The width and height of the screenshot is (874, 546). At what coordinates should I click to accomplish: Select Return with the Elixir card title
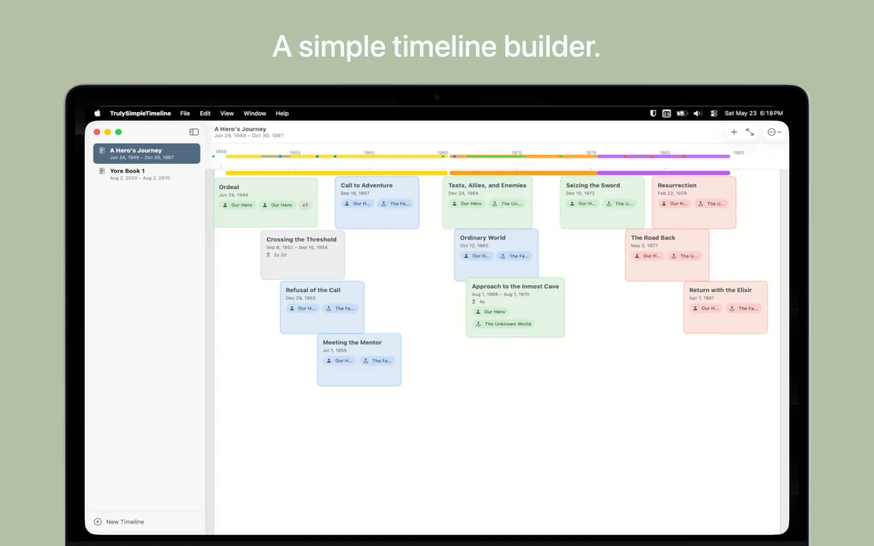(720, 290)
